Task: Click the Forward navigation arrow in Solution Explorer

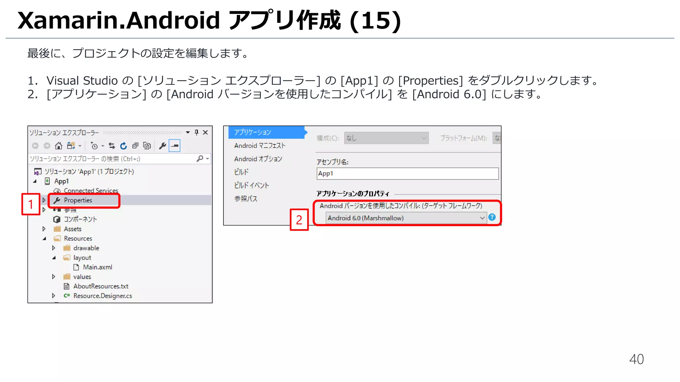Action: [47, 146]
